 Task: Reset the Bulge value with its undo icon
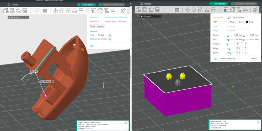[245, 48]
